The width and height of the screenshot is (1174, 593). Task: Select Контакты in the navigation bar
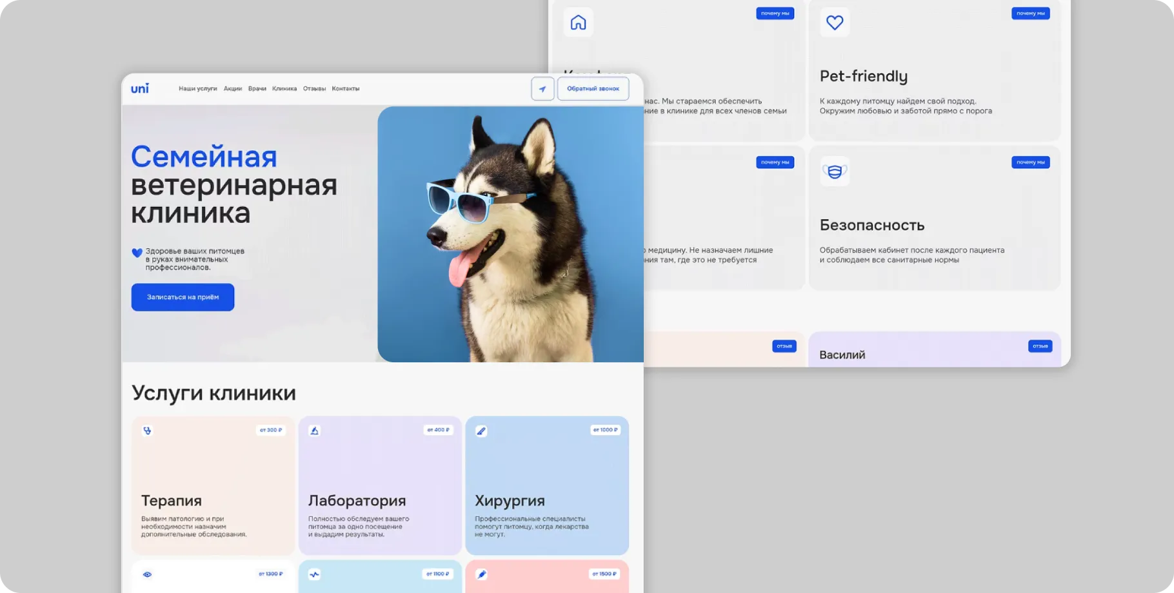click(x=346, y=88)
